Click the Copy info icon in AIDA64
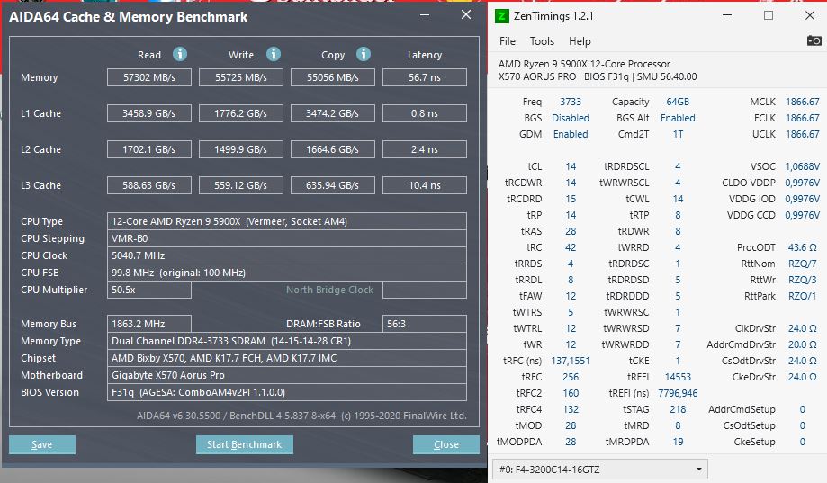The image size is (827, 483). click(x=364, y=54)
